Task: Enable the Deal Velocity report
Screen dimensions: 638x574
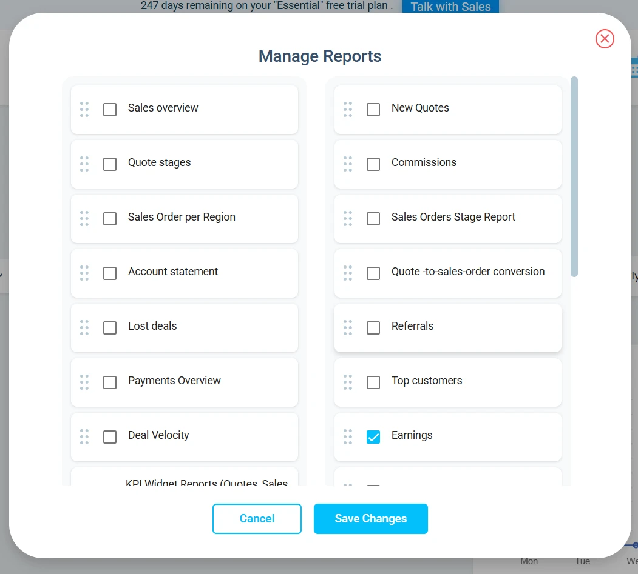Action: (x=110, y=436)
